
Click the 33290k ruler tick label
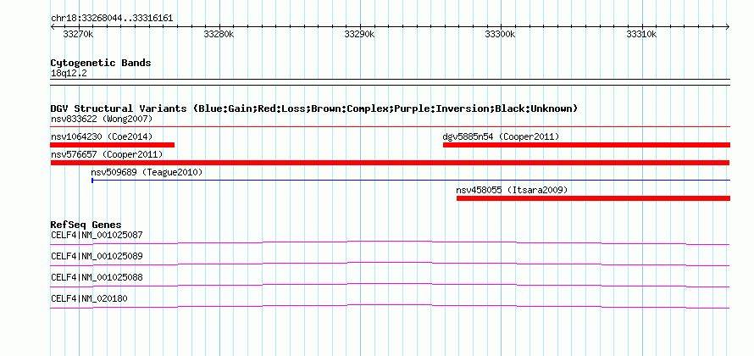(x=360, y=35)
